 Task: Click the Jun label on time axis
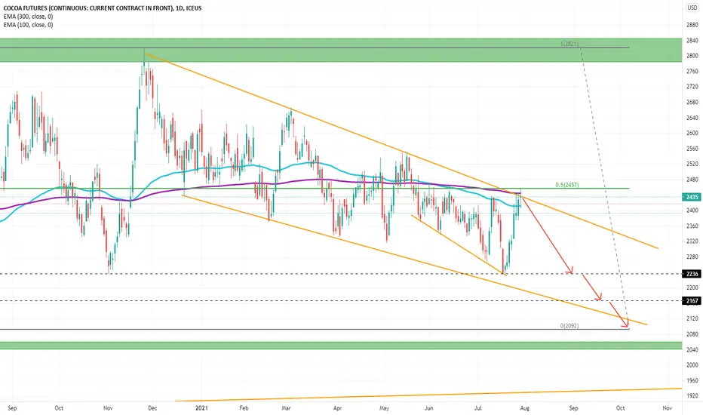(x=428, y=407)
